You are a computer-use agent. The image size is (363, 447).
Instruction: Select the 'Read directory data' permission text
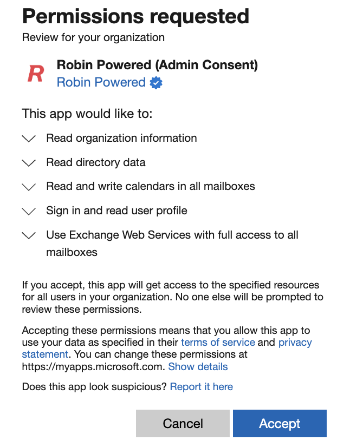point(96,162)
